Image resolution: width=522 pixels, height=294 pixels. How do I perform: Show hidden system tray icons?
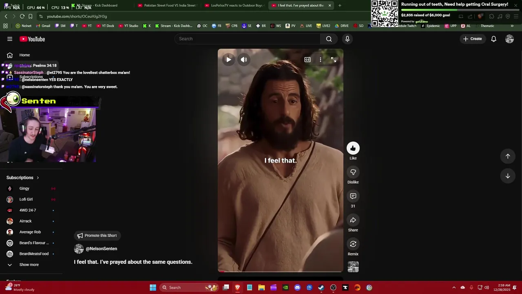point(454,287)
